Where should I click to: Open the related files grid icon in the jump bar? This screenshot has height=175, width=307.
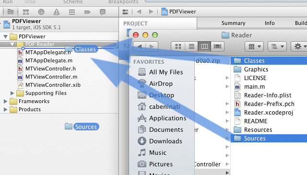click(x=125, y=12)
